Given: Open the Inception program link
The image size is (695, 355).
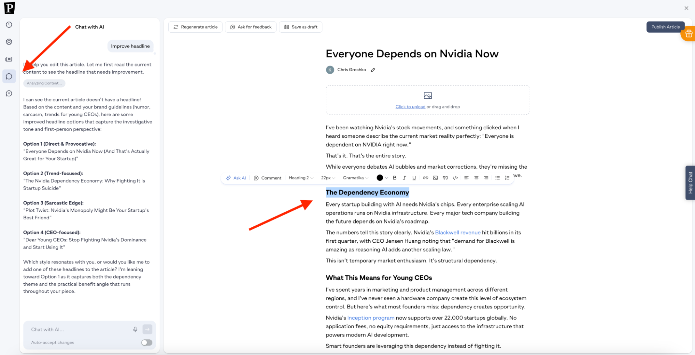Looking at the screenshot, I should point(371,318).
